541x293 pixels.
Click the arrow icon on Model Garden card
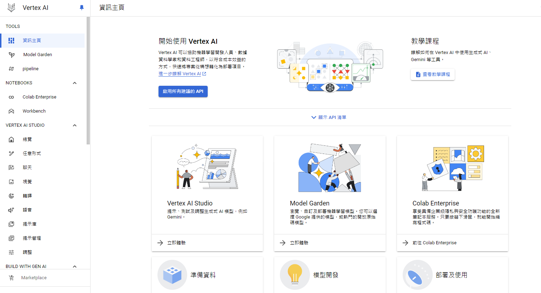point(283,243)
